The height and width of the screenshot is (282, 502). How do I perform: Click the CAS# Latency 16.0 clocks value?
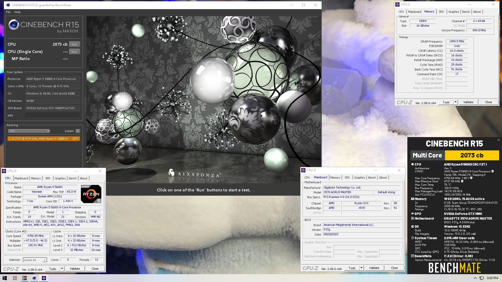coord(457,51)
